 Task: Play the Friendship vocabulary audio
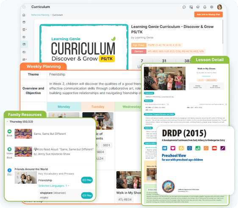[x=87, y=180]
